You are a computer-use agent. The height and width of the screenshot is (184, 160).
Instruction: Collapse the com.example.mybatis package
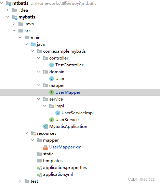[32, 51]
